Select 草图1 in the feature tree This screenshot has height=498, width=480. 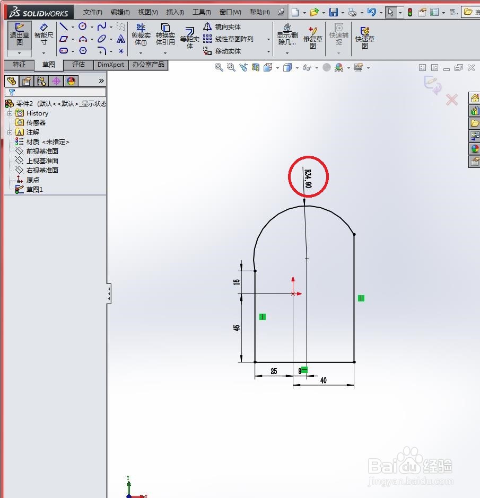point(34,189)
